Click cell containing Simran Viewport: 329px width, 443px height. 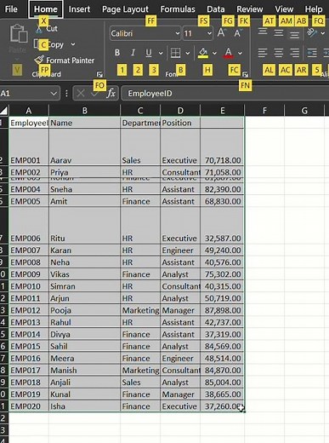[84, 286]
